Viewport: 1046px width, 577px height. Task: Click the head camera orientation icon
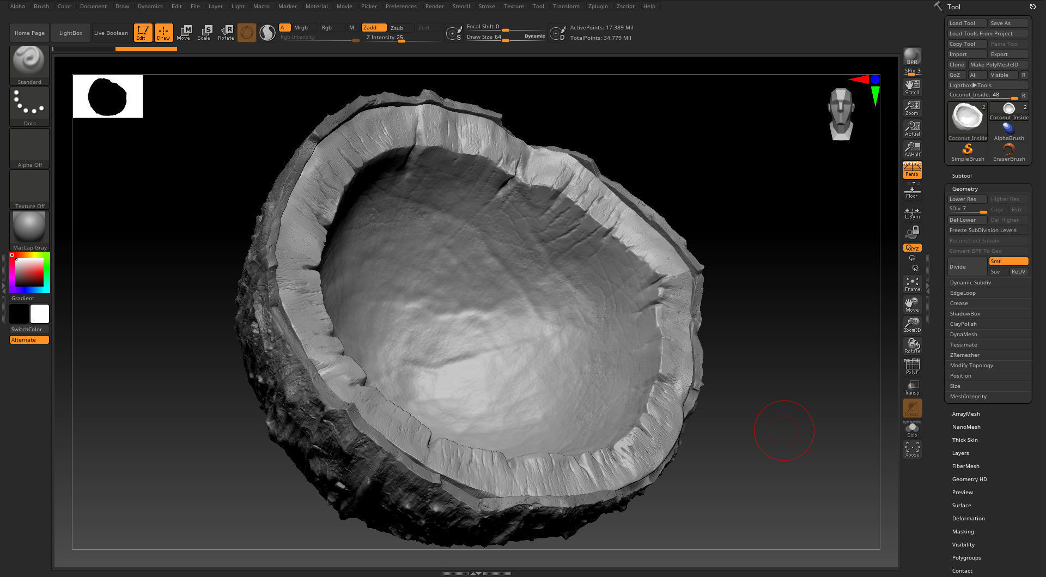841,114
